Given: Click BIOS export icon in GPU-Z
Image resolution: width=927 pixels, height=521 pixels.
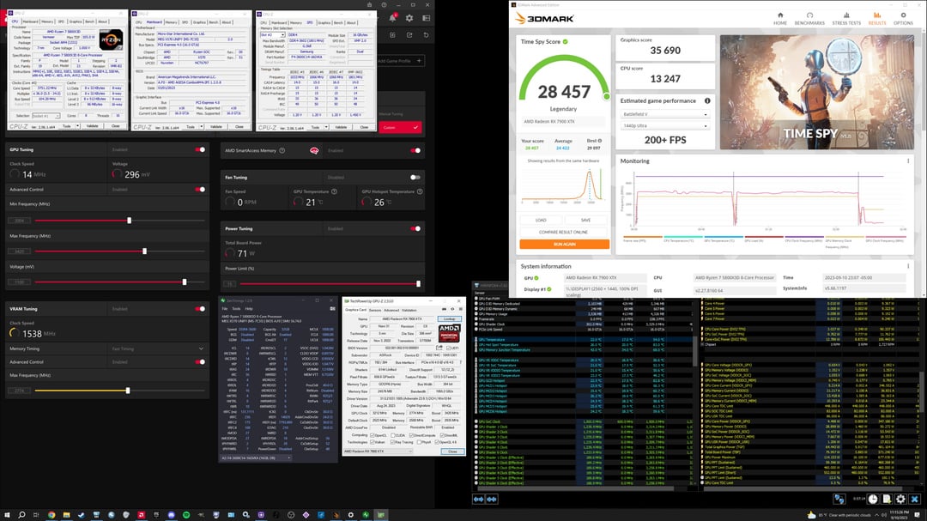Looking at the screenshot, I should [x=439, y=348].
